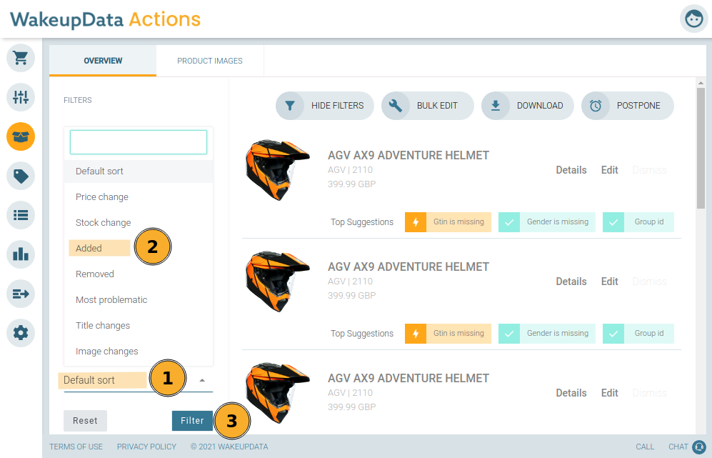The image size is (712, 458).
Task: Click the Hide Filters funnel button
Action: coord(325,106)
